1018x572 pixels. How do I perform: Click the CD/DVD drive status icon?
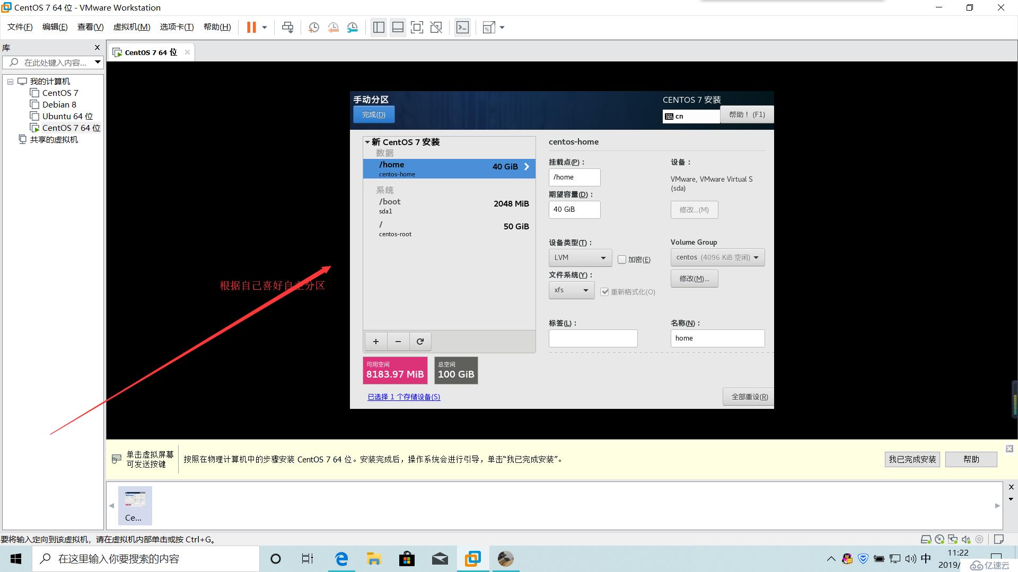pos(939,540)
